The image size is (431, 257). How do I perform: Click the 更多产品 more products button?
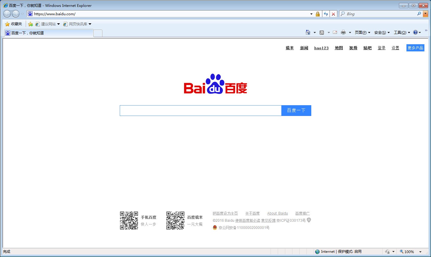(415, 48)
